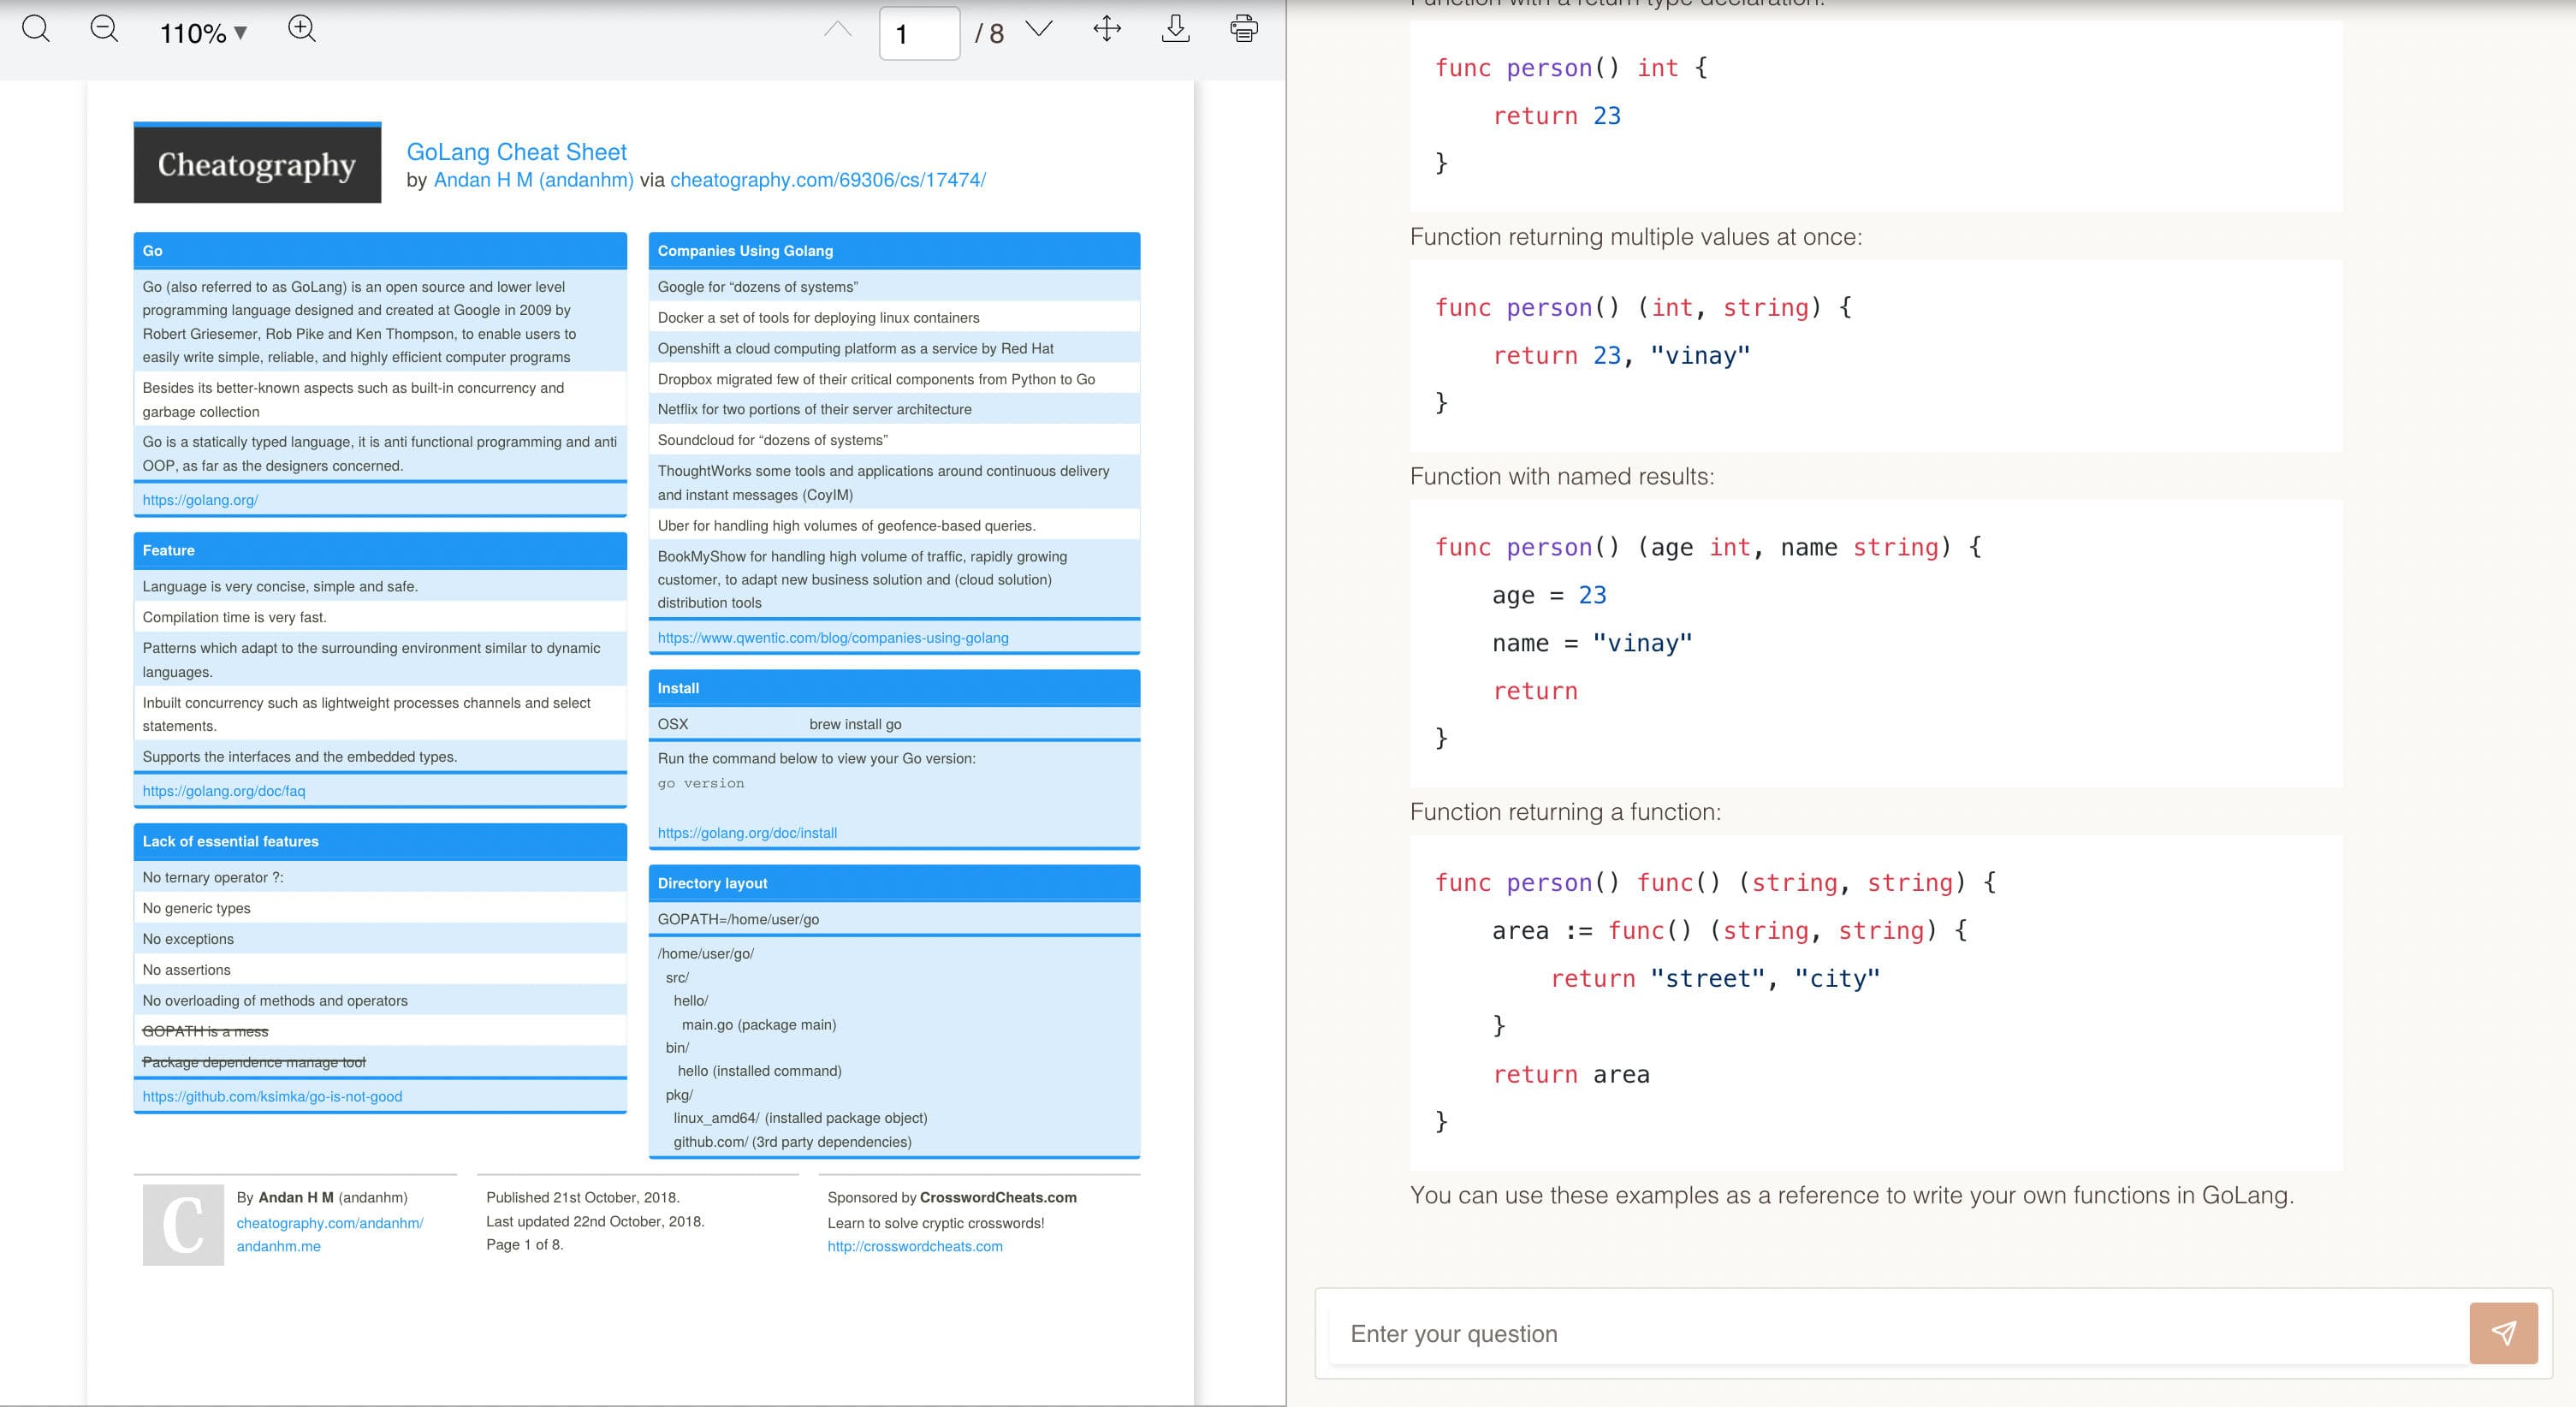Open the GoLang Cheat Sheet title link
The width and height of the screenshot is (2576, 1407).
click(516, 152)
